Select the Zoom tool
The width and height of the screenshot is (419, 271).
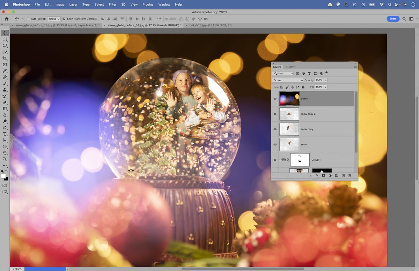point(5,159)
